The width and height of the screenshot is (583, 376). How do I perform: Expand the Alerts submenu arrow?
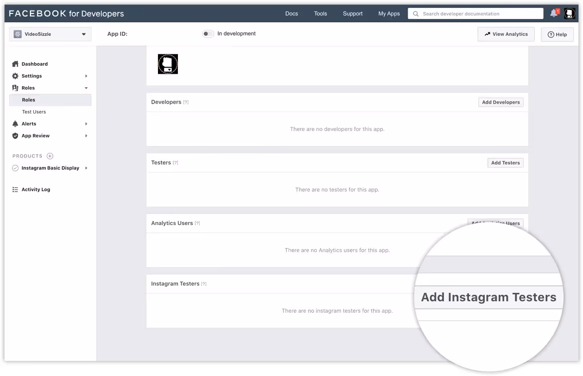click(86, 124)
